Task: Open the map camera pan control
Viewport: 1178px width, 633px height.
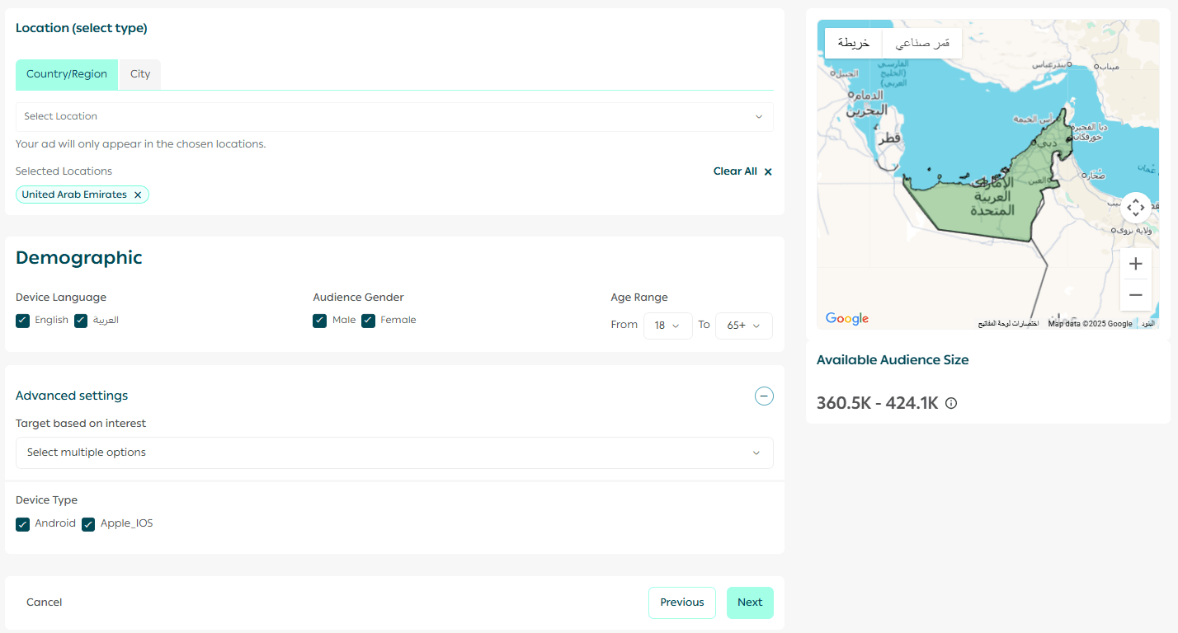Action: 1136,208
